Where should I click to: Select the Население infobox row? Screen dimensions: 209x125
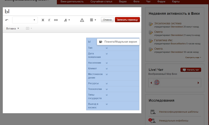pyautogui.click(x=113, y=63)
